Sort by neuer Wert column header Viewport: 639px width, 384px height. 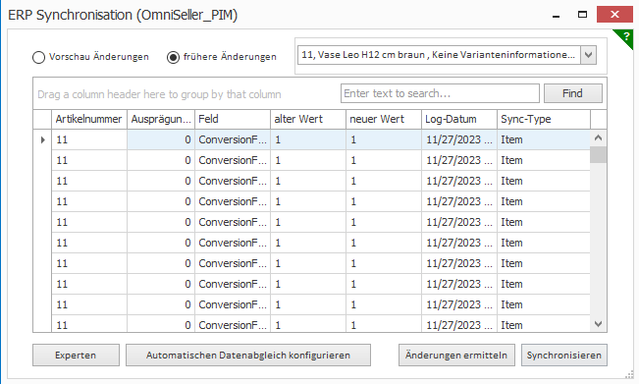tap(384, 119)
